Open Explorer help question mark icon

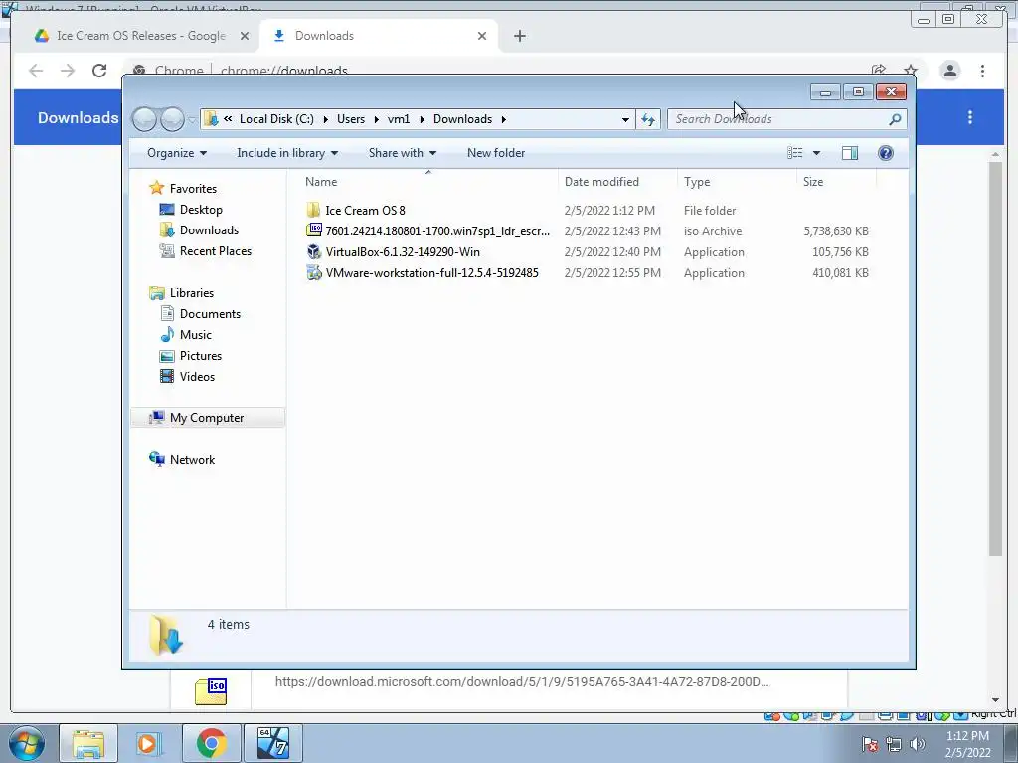(885, 152)
